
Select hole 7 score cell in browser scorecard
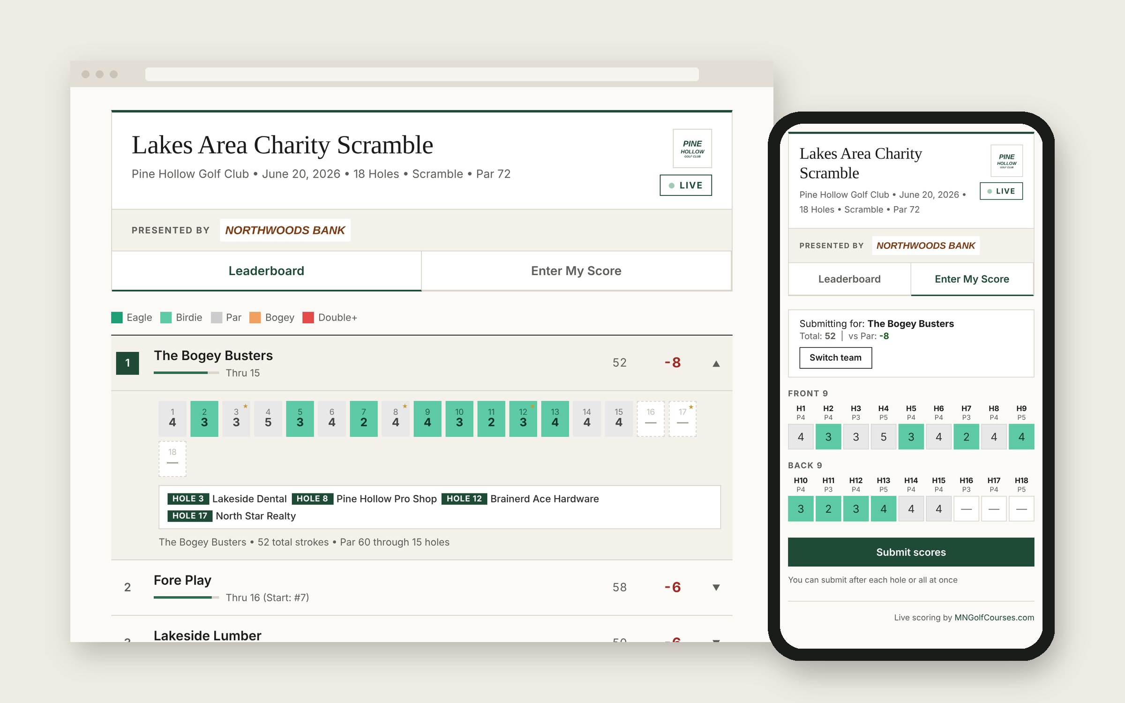coord(364,419)
